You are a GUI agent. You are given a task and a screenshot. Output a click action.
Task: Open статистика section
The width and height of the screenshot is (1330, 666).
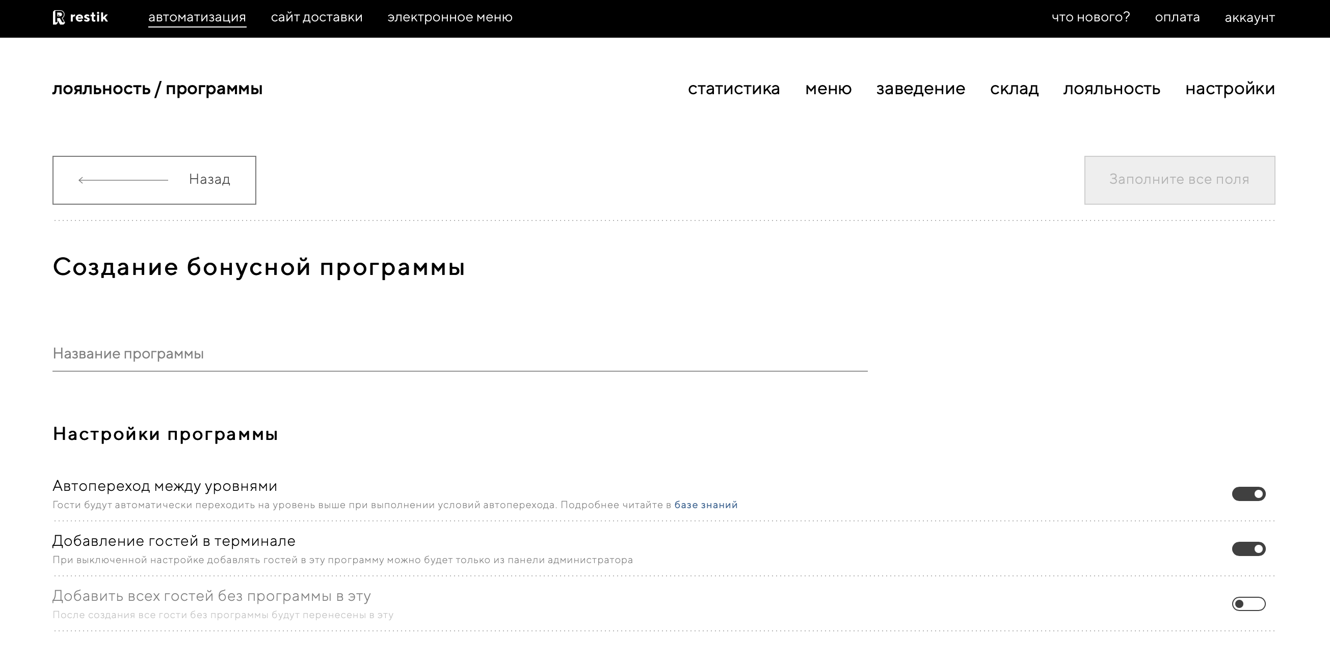click(734, 89)
